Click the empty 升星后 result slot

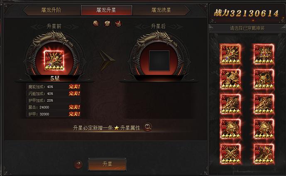click(159, 61)
